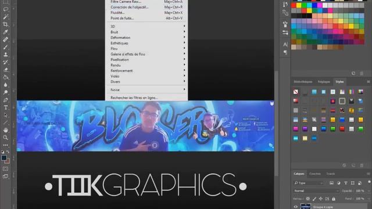
Task: Switch to the Bibliothèques tab
Action: click(x=303, y=82)
